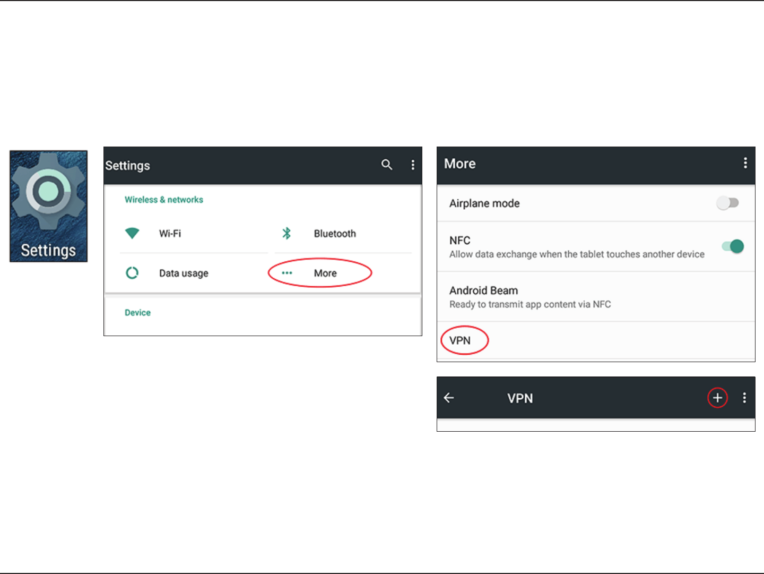This screenshot has height=574, width=764.
Task: Tap the Airplane mode row label
Action: tap(484, 203)
